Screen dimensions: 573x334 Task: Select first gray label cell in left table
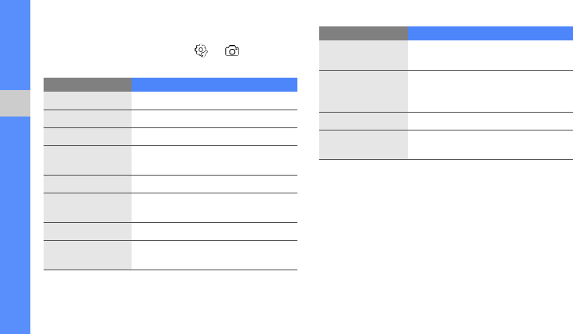click(87, 100)
